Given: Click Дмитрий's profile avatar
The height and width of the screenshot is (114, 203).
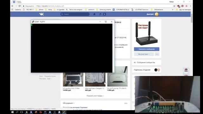Looking at the screenshot, I should click(x=156, y=14).
